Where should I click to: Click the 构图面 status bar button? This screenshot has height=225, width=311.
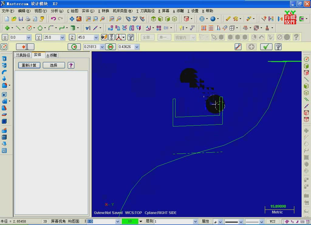(73, 221)
